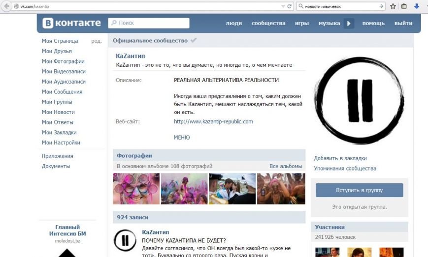Open Мои Друзья
The image size is (428, 257).
57,51
